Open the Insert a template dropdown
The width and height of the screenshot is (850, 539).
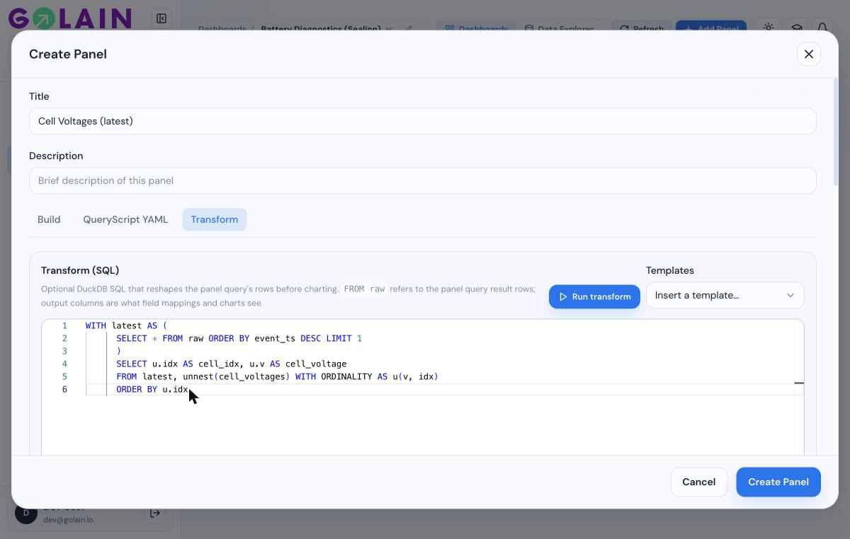tap(725, 295)
